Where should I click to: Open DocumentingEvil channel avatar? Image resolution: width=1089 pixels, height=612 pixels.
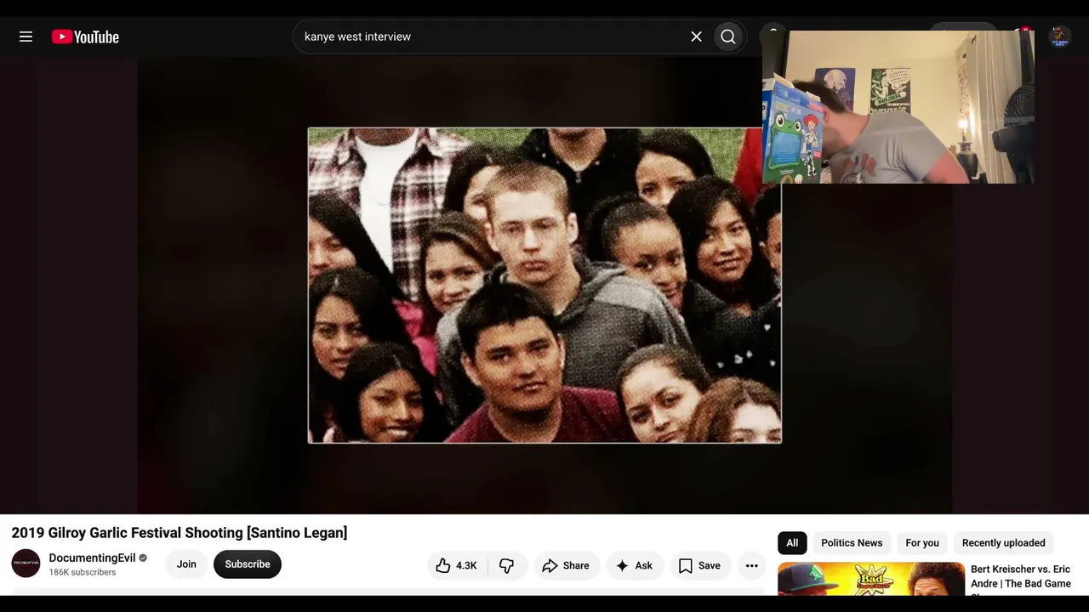26,564
